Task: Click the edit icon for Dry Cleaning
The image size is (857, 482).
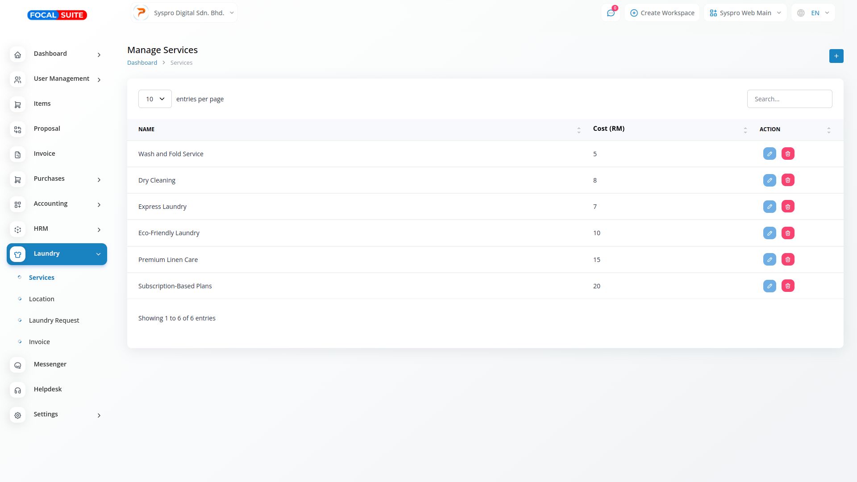Action: coord(770,180)
